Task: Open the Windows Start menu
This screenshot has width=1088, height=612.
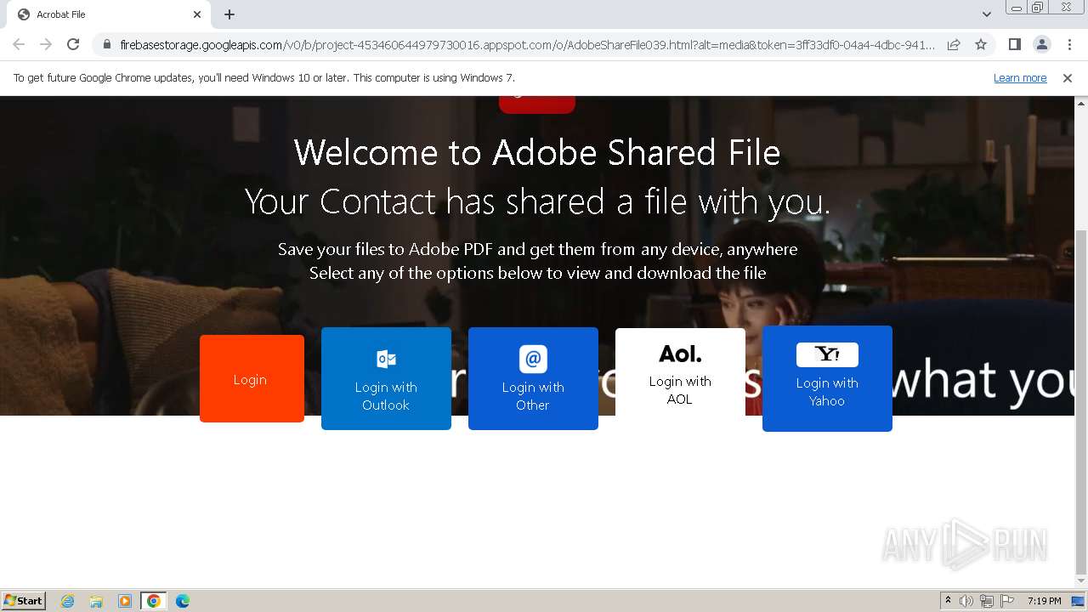Action: coord(23,600)
